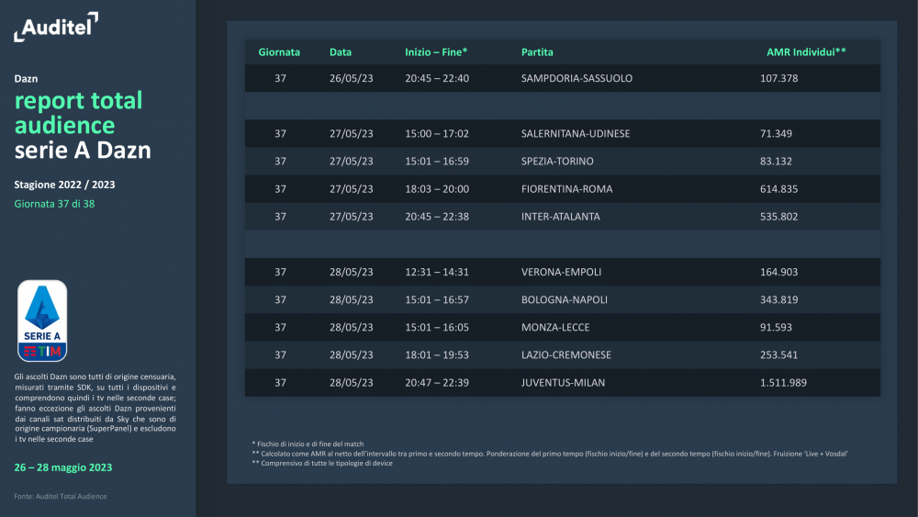Select audience value 253.541

[778, 354]
